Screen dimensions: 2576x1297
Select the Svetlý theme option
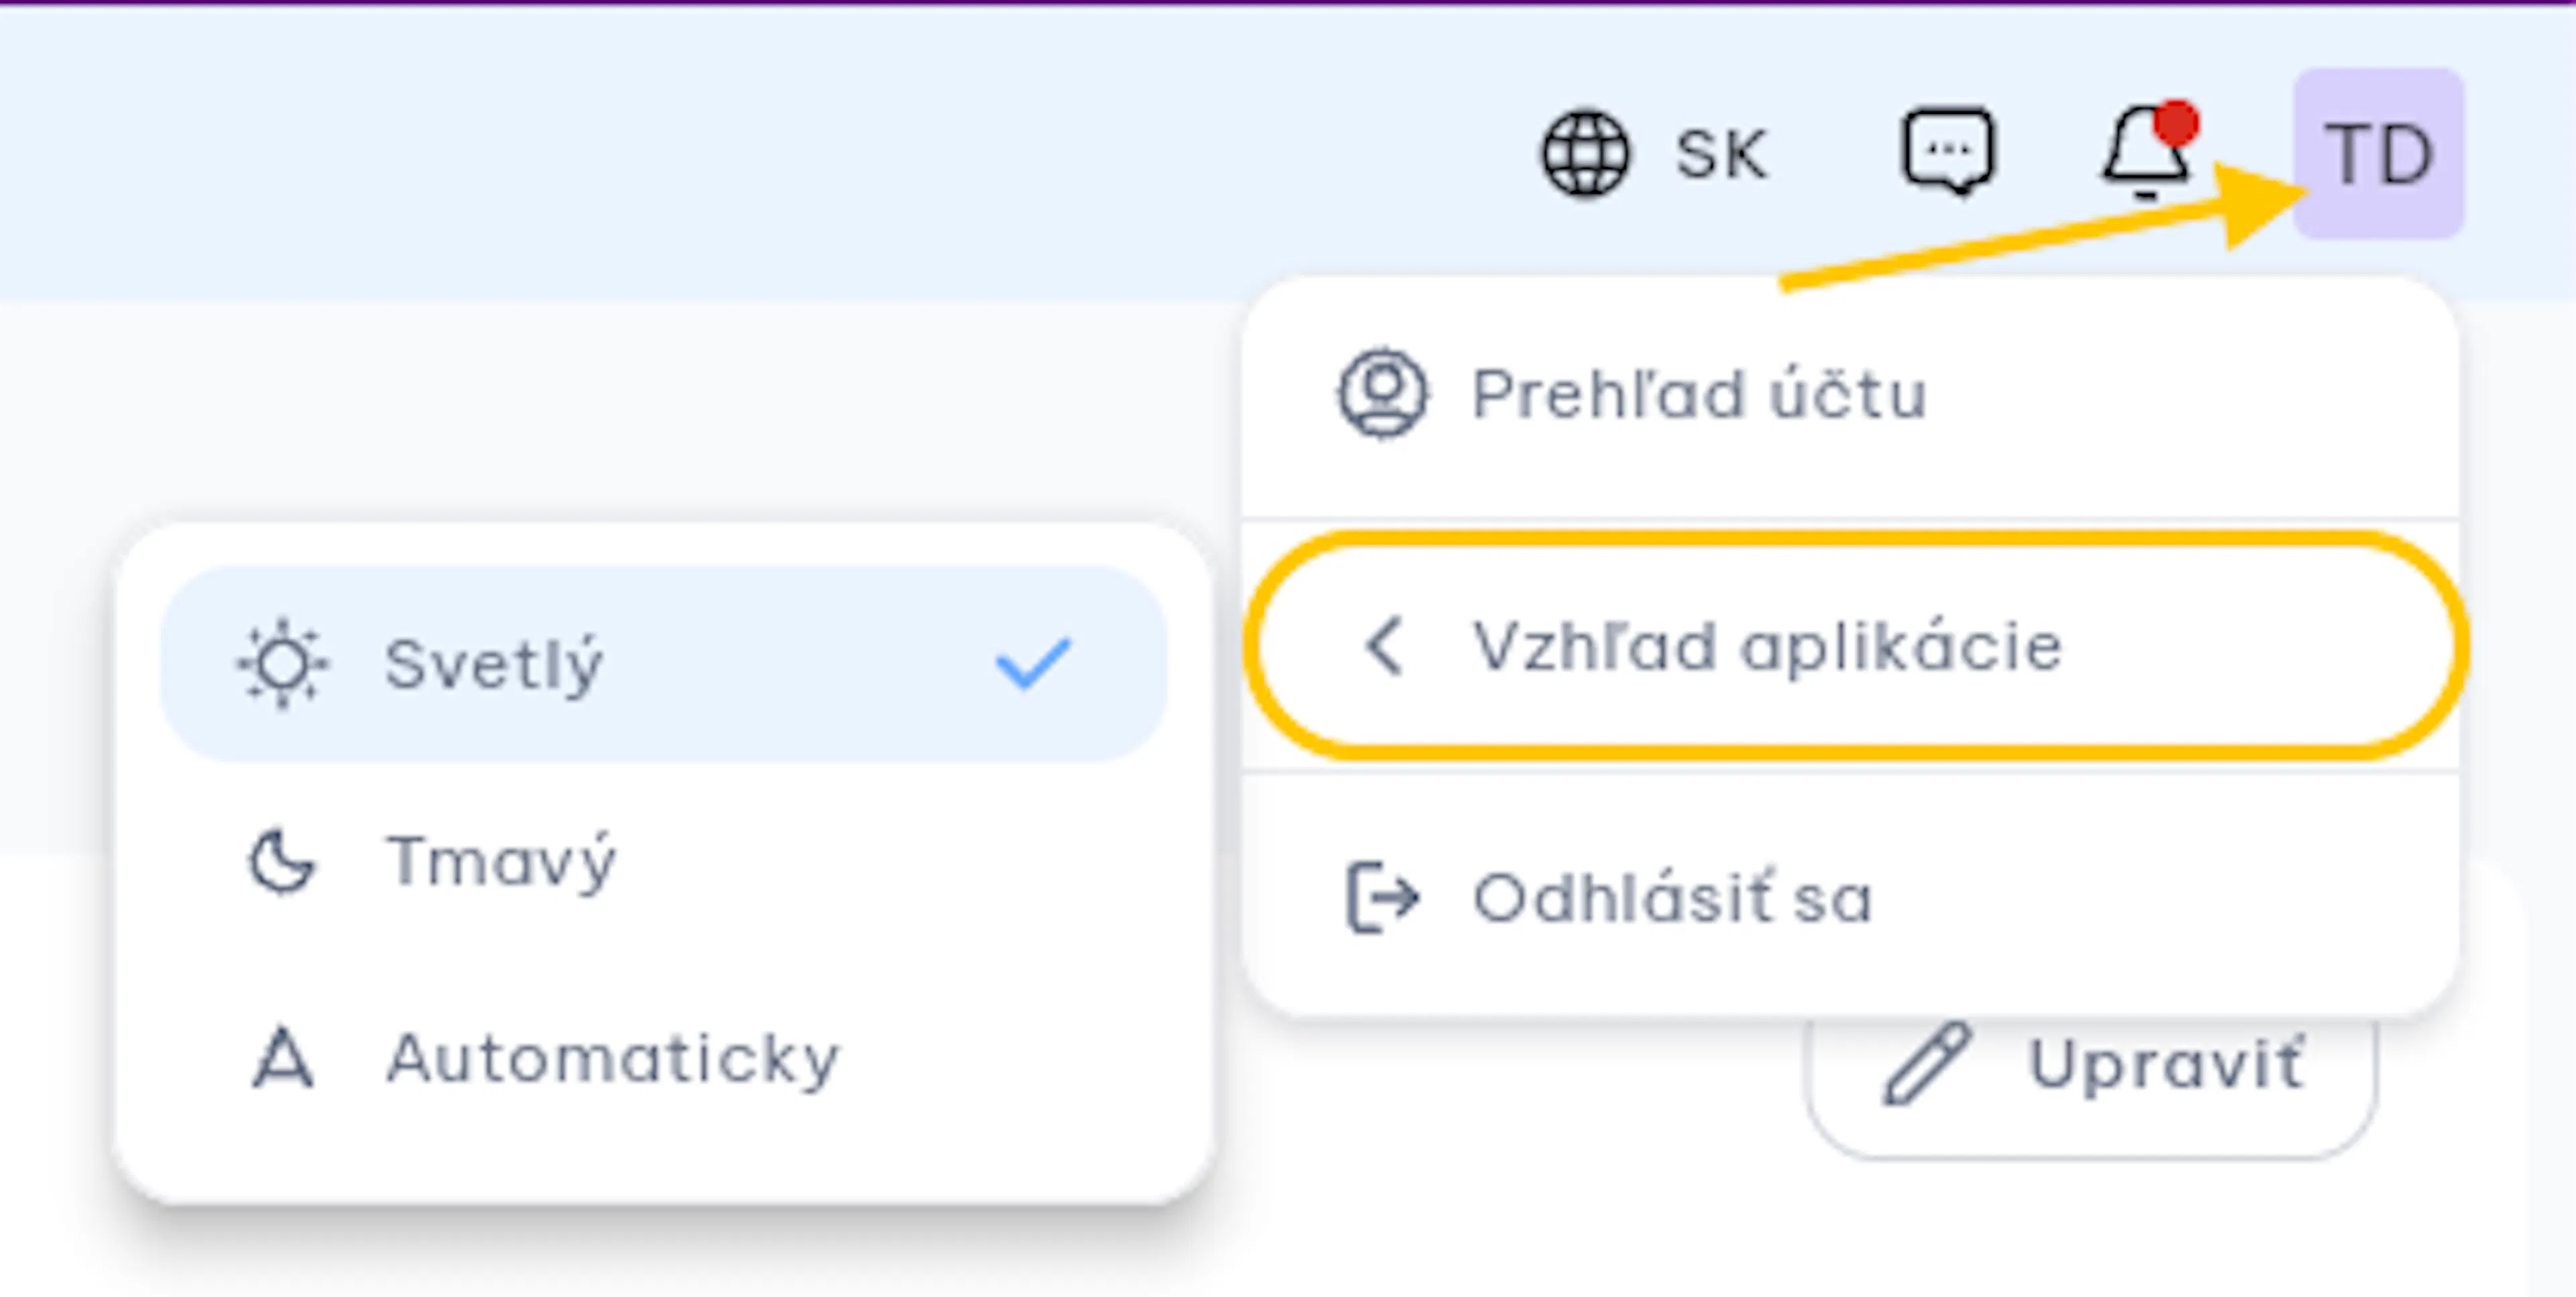[664, 664]
